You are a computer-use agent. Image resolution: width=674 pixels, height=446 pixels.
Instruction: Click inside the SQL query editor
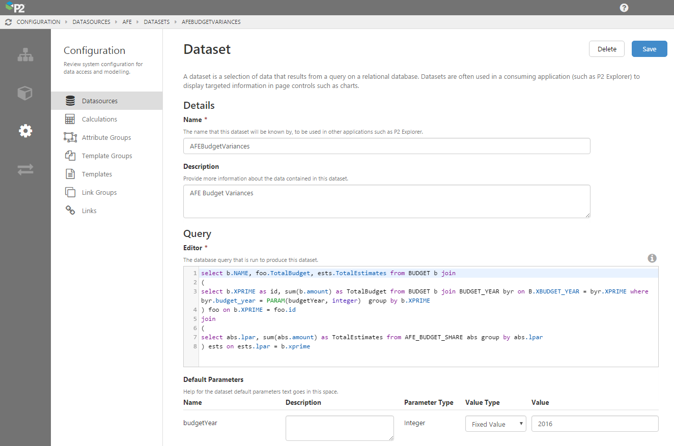pyautogui.click(x=428, y=331)
